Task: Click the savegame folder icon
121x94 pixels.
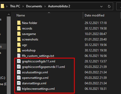Action: 19,34
